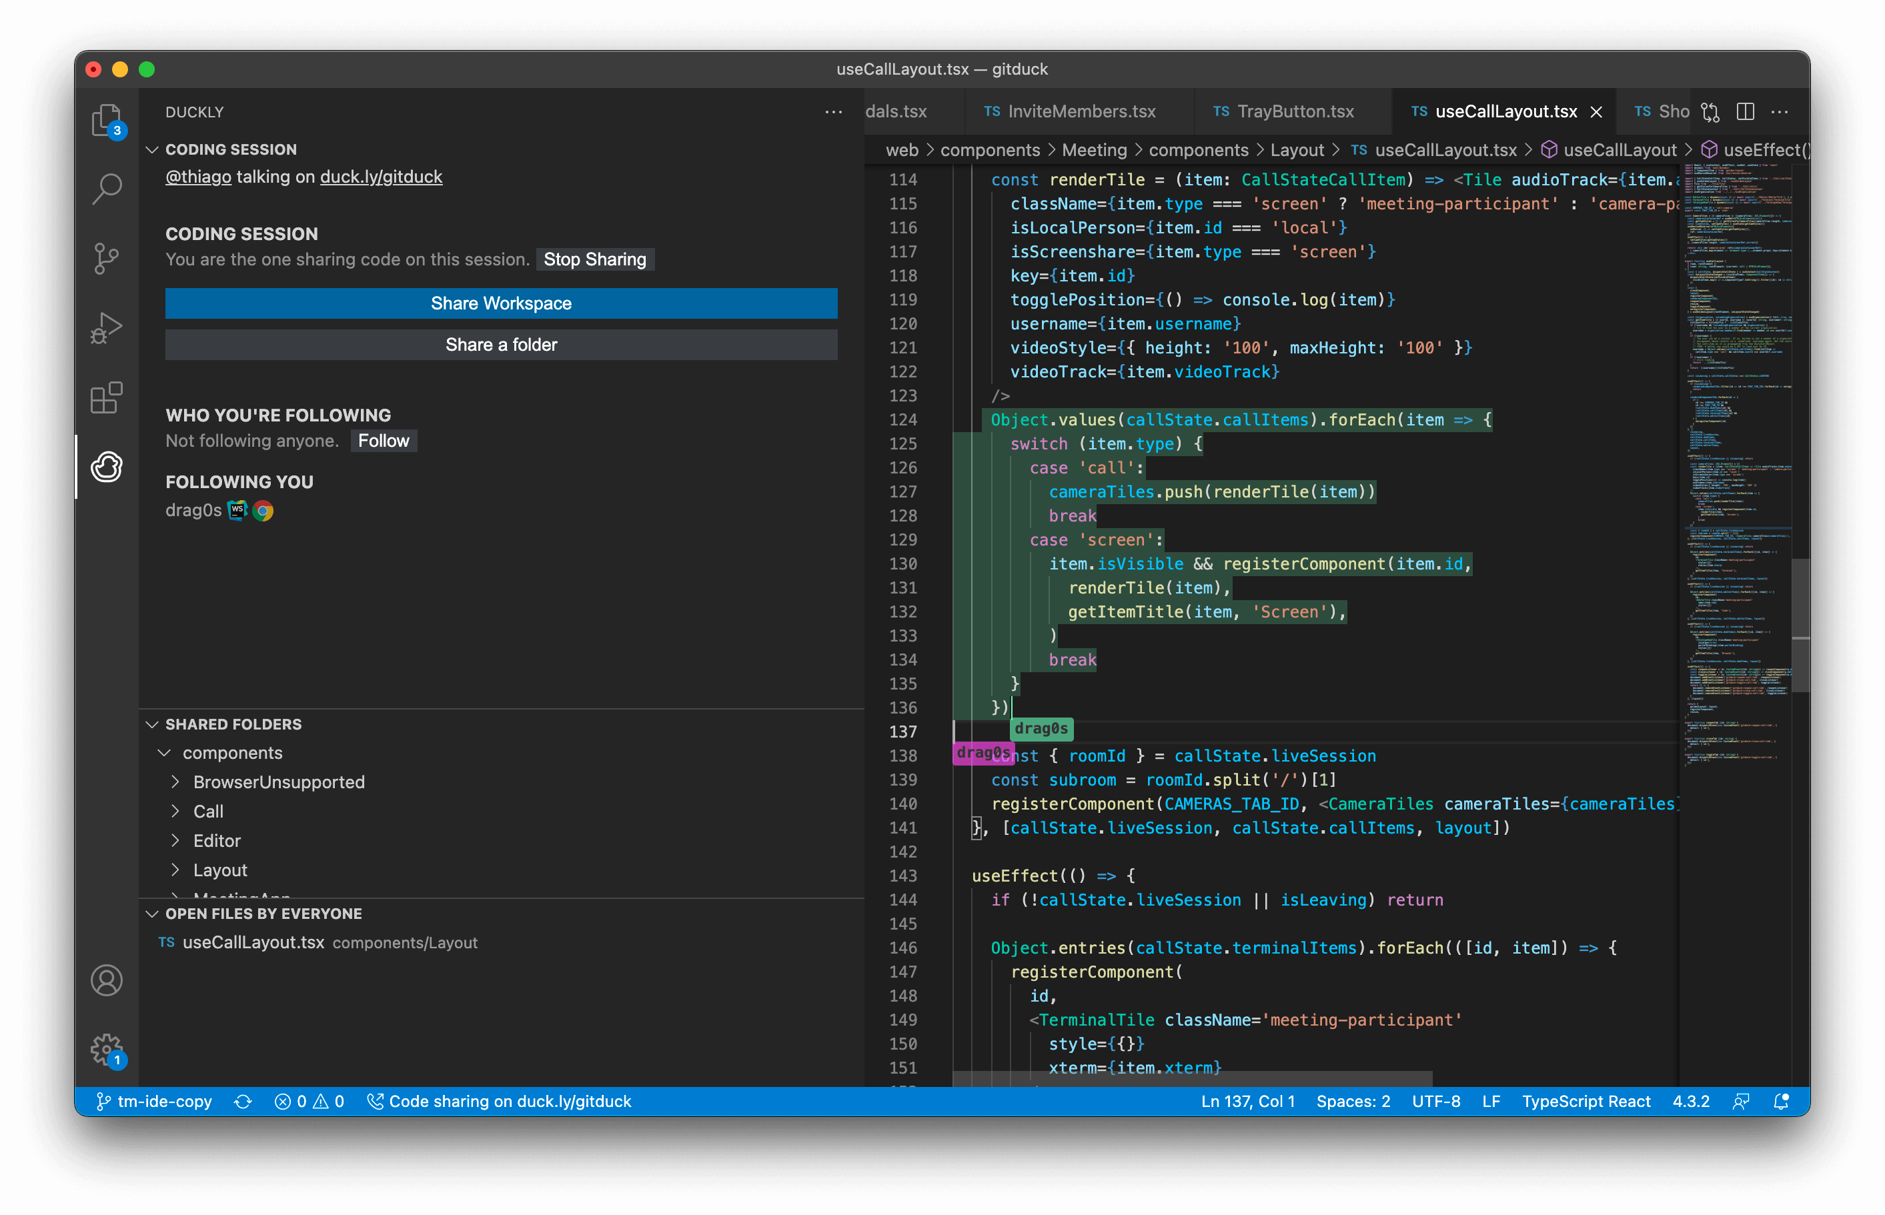Screen dimensions: 1885x1215
Task: Open the Manage gear icon
Action: 107,1050
